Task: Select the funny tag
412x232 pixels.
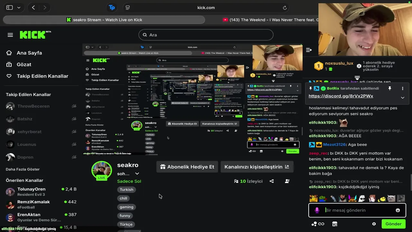Action: 125,216
